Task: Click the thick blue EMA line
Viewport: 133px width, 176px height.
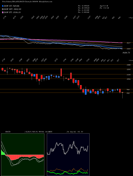Action: coord(61,43)
